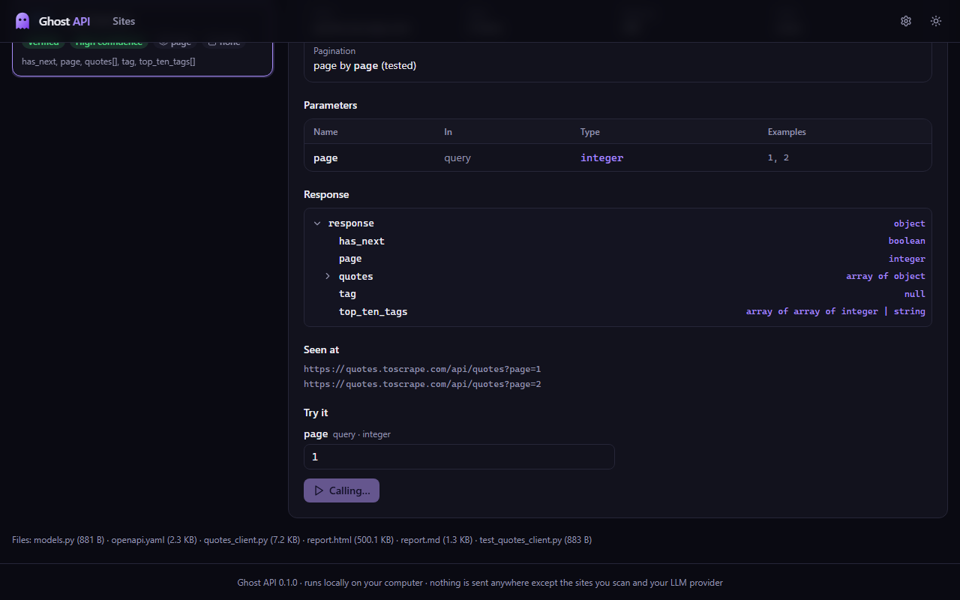Click the page name cell in Parameters table
Image resolution: width=960 pixels, height=600 pixels.
325,158
